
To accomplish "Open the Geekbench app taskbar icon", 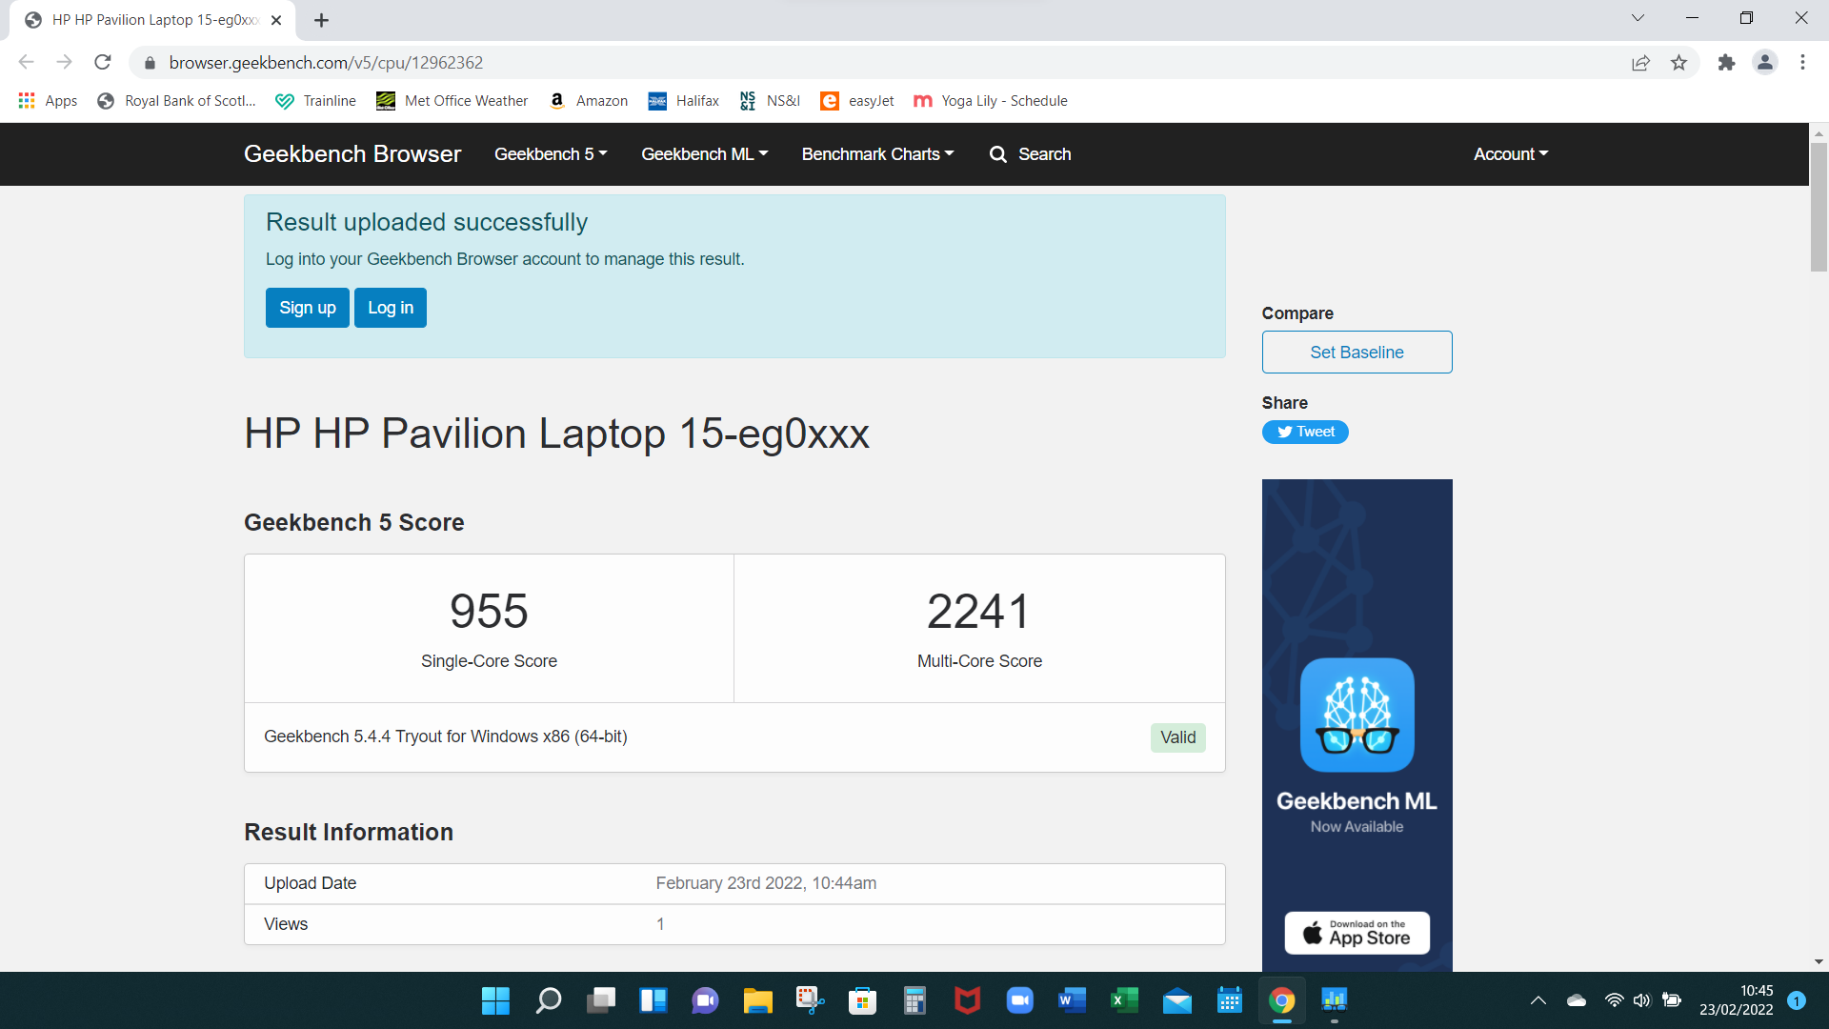I will pos(1334,1000).
